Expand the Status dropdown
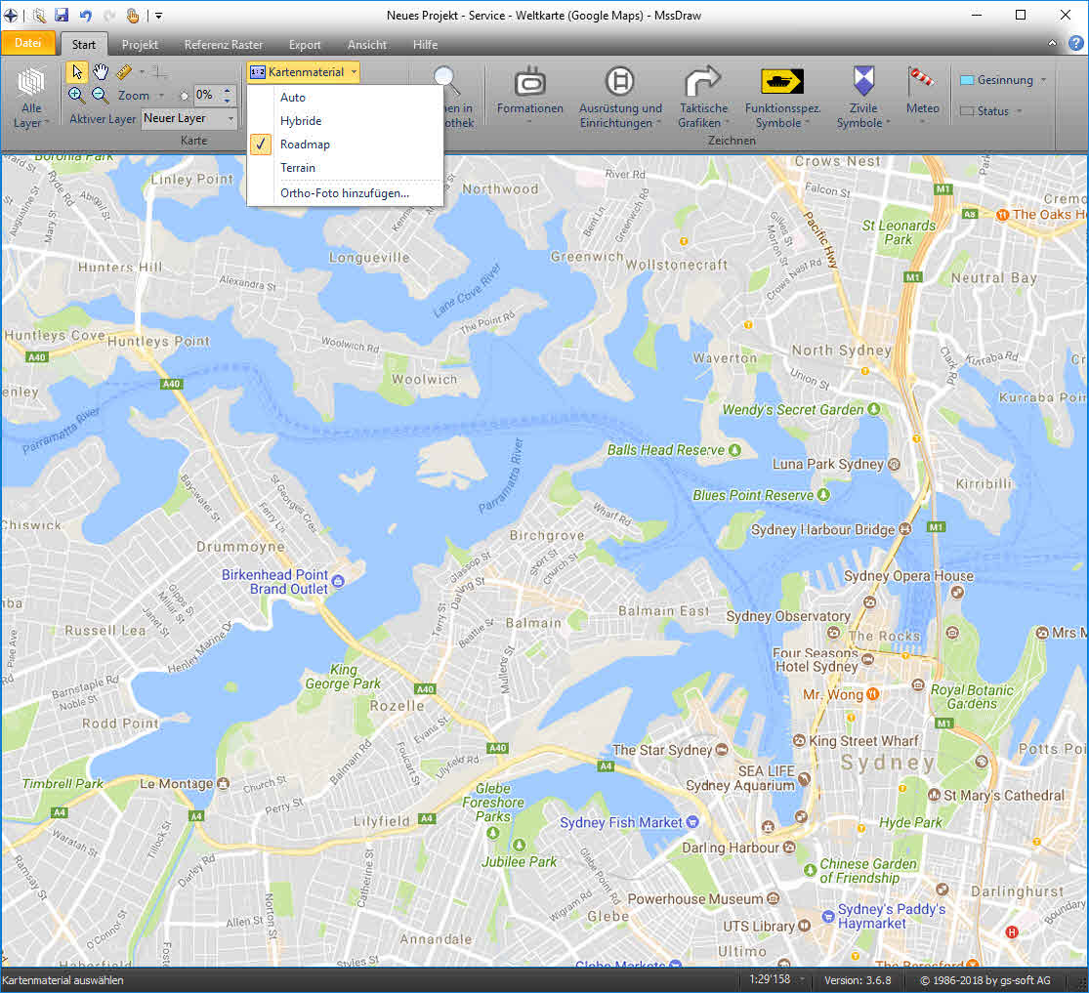Image resolution: width=1089 pixels, height=993 pixels. click(x=1019, y=111)
